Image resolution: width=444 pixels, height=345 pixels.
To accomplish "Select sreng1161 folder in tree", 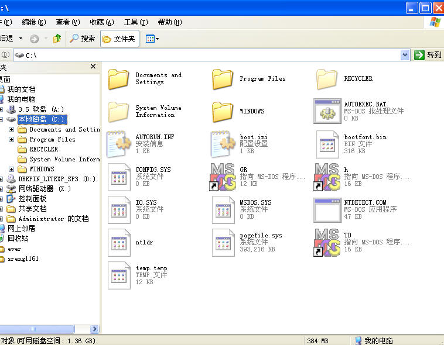I will [x=23, y=258].
